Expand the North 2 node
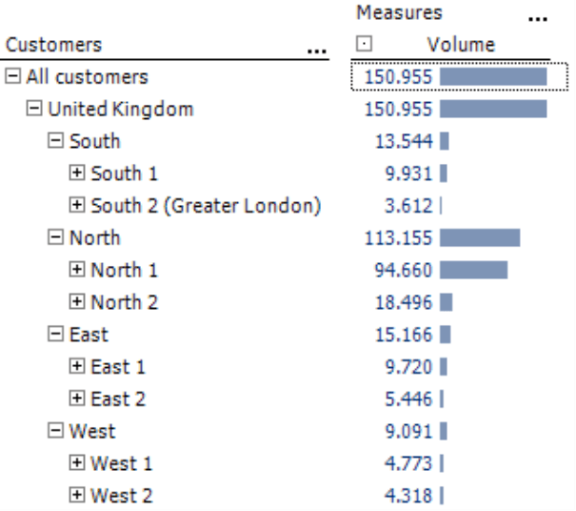The width and height of the screenshot is (576, 511). pos(77,301)
